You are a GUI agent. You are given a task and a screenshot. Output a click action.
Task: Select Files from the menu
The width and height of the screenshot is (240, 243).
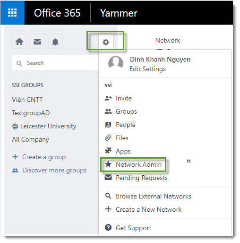(122, 138)
